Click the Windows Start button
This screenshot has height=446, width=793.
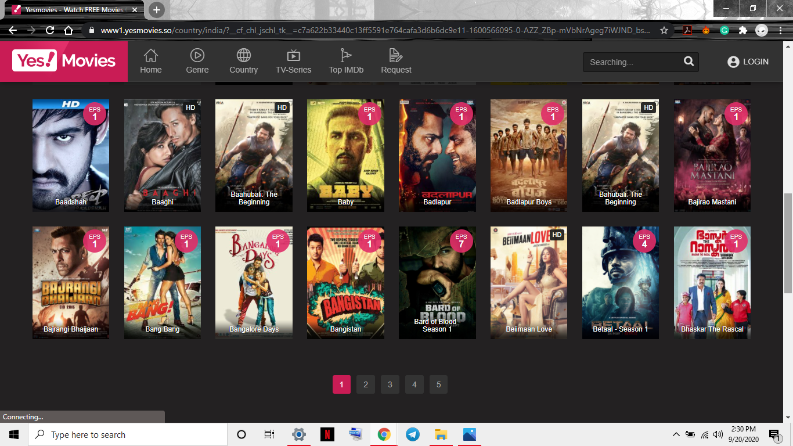pyautogui.click(x=14, y=434)
